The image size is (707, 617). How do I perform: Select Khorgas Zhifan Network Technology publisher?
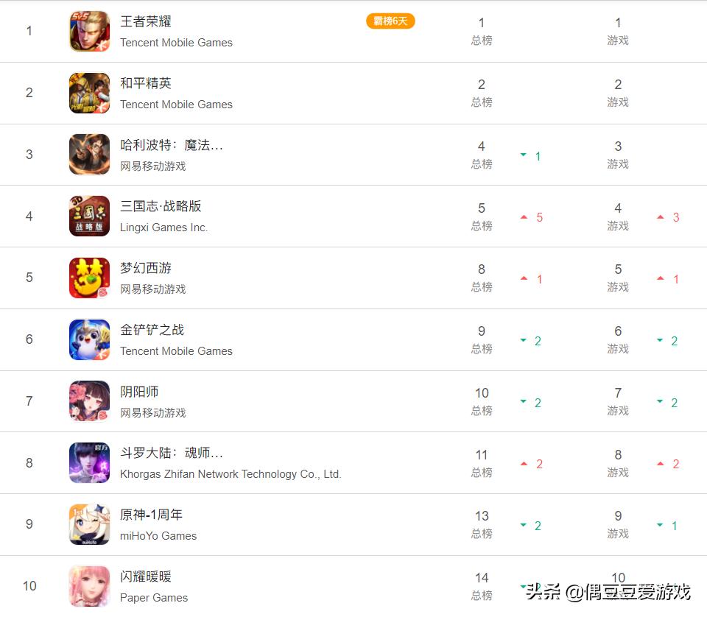pyautogui.click(x=231, y=474)
